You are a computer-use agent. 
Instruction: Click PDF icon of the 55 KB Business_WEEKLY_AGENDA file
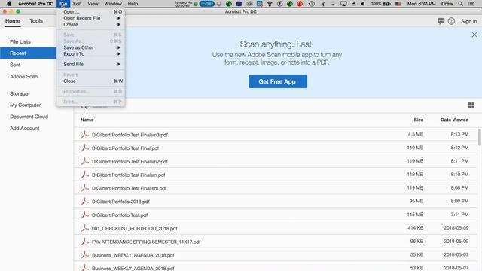click(x=84, y=254)
